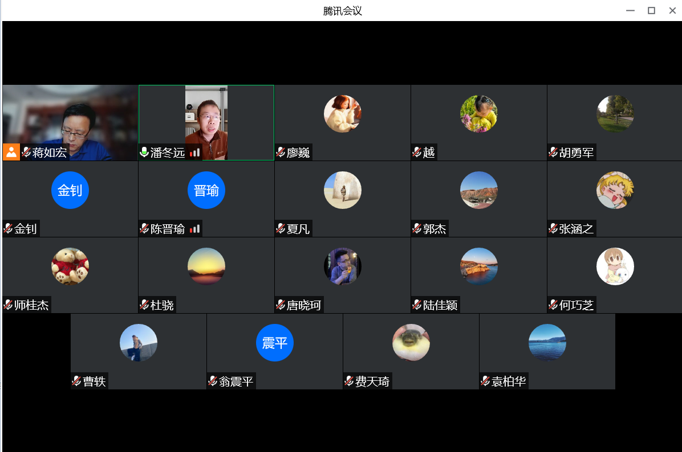Click muted mic icon next to 越

coord(417,152)
